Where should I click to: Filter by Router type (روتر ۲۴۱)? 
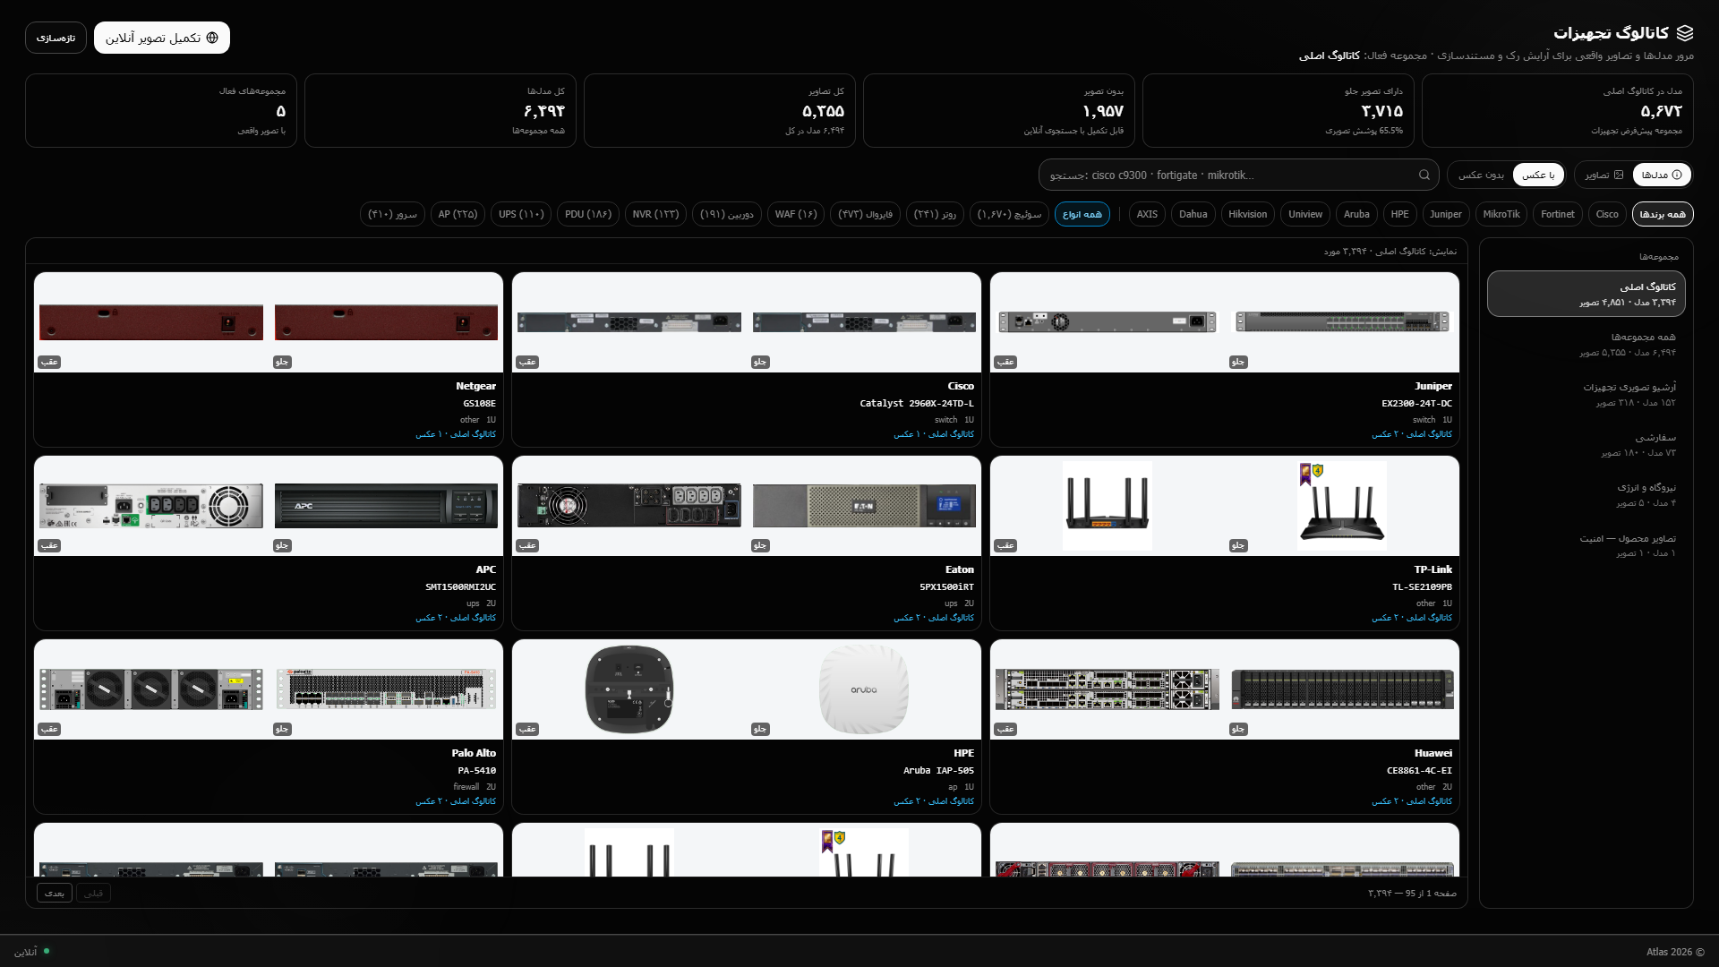click(935, 214)
